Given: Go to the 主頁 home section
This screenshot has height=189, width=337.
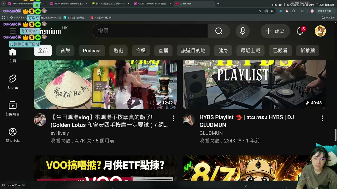Looking at the screenshot, I should pos(13,55).
